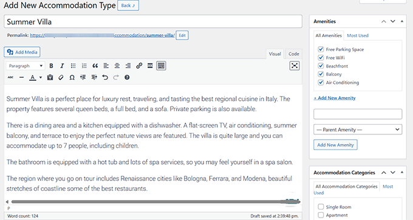Select Most Used amenities tab

tap(357, 36)
